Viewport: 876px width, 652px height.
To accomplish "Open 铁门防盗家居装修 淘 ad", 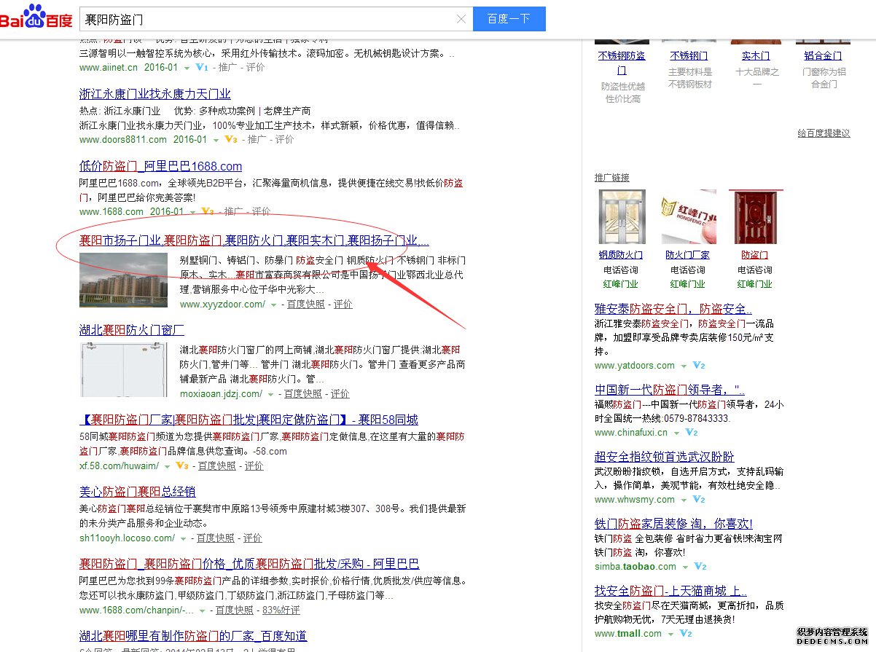I will coord(673,524).
